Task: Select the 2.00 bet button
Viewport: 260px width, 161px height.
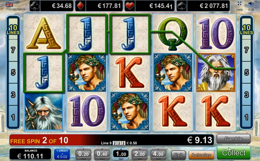Action: pos(140,154)
